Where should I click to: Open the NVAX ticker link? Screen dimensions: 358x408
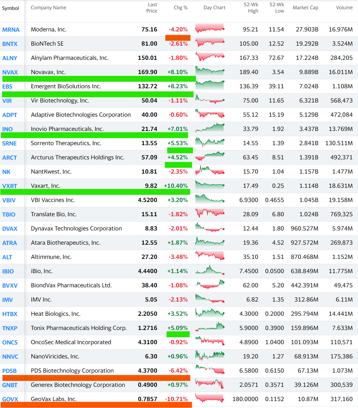10,72
